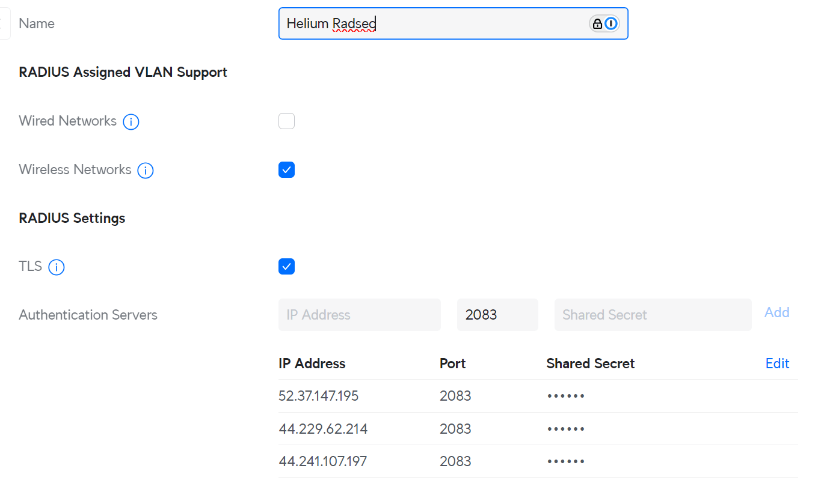Click the partially visible button left of Name
This screenshot has width=824, height=492.
coord(5,24)
